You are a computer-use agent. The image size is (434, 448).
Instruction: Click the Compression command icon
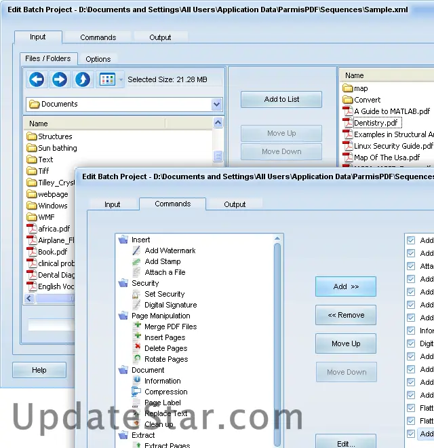click(x=136, y=391)
